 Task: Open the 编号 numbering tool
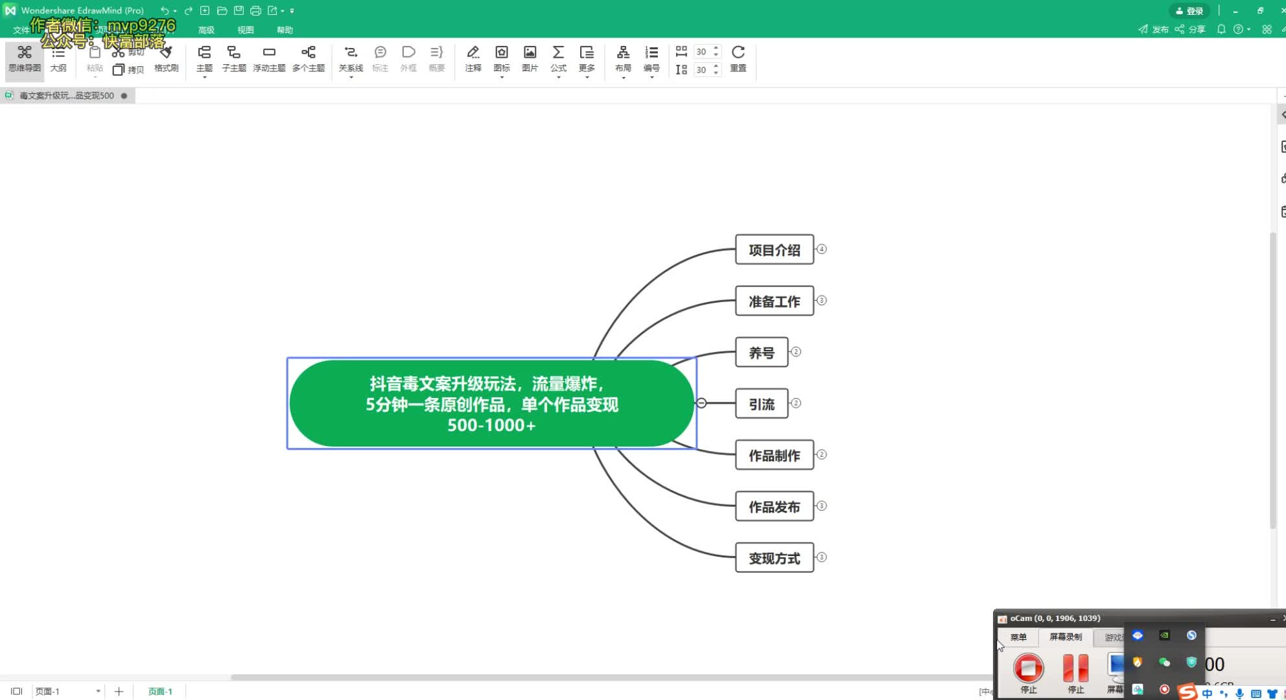click(651, 58)
